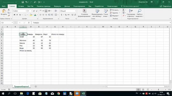The width and height of the screenshot is (172, 96).
Task: Switch to the Вставка ribbon tab
Action: (21, 6)
